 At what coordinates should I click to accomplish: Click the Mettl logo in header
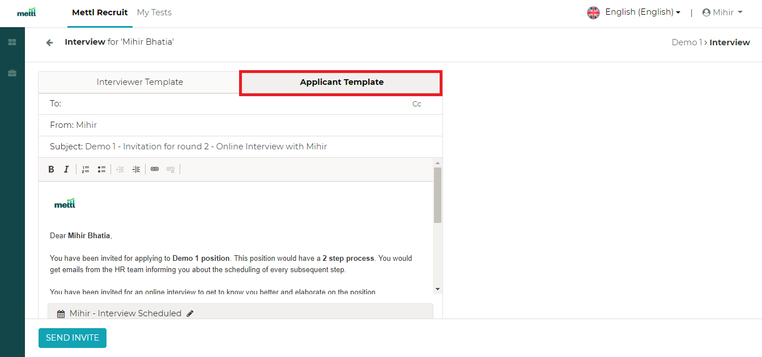pos(27,12)
